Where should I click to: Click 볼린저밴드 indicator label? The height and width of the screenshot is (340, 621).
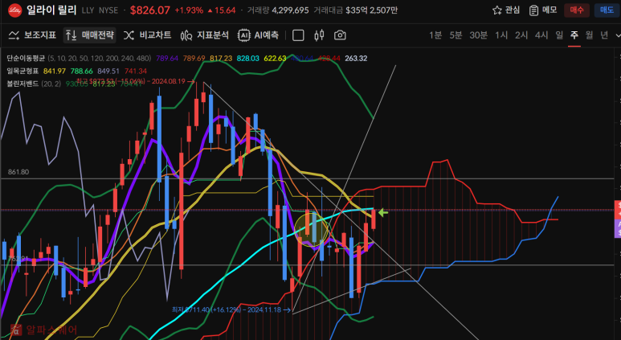point(22,84)
